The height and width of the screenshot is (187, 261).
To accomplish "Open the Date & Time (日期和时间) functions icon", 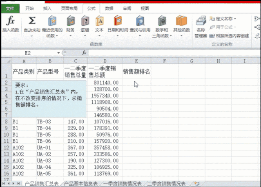I will 118,21.
